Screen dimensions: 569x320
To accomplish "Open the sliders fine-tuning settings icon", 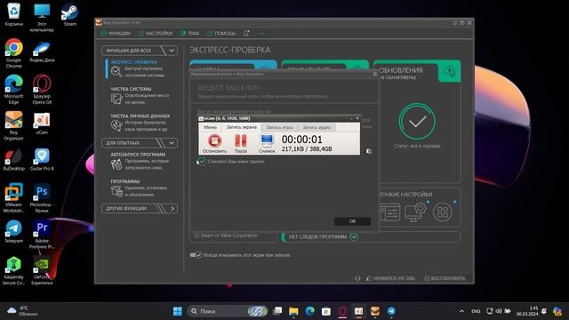I will point(390,212).
